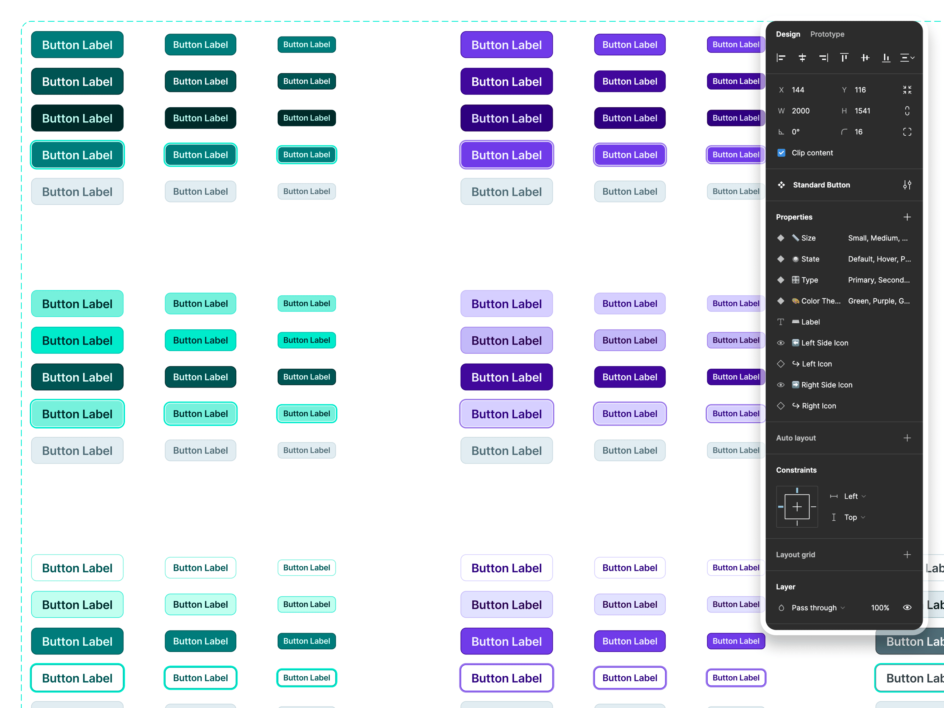The width and height of the screenshot is (944, 708).
Task: Click align horizontal centers icon
Action: (x=802, y=58)
